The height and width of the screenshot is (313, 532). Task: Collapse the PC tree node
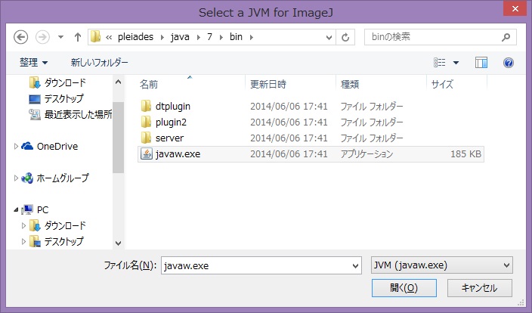(16, 209)
